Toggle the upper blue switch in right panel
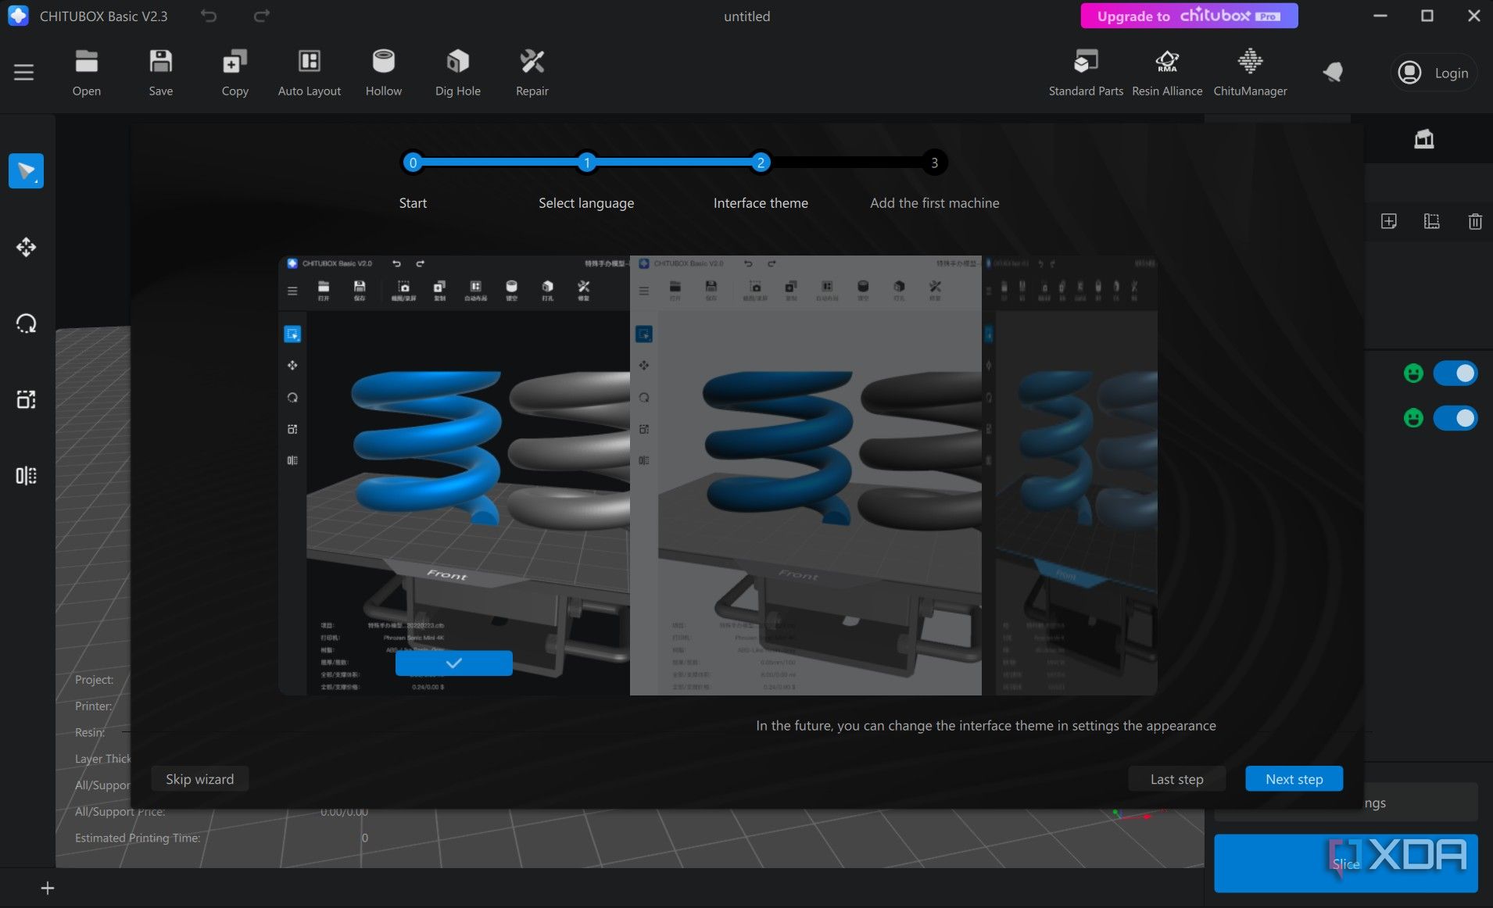This screenshot has height=908, width=1493. (x=1455, y=374)
